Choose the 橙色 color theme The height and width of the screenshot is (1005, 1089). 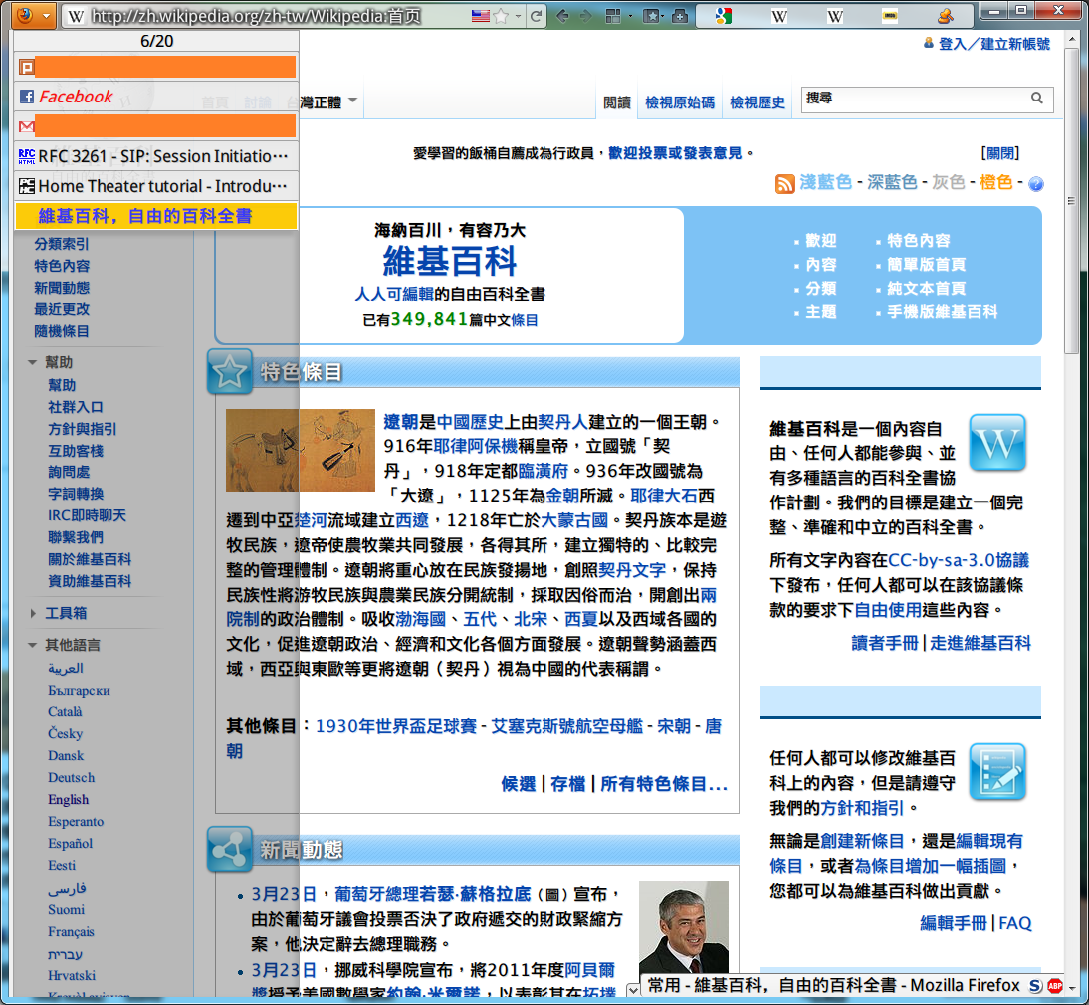point(996,182)
